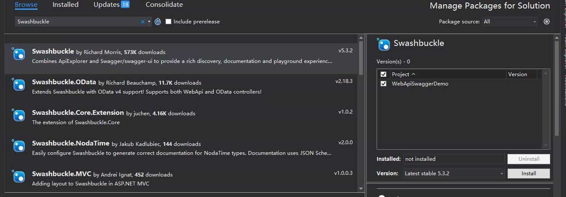Select Swashbuckle by Richard Morris package title
This screenshot has width=566, height=197.
pyautogui.click(x=53, y=52)
